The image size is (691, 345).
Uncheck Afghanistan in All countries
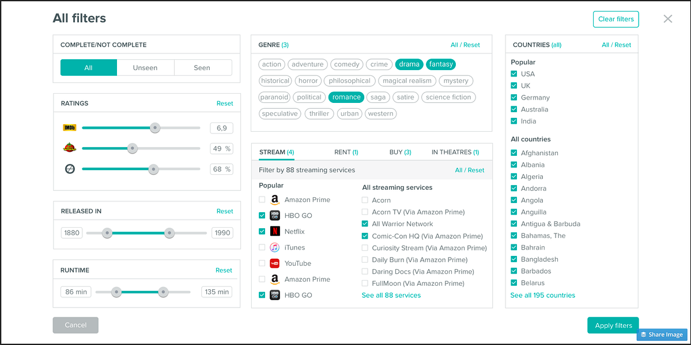pyautogui.click(x=514, y=153)
